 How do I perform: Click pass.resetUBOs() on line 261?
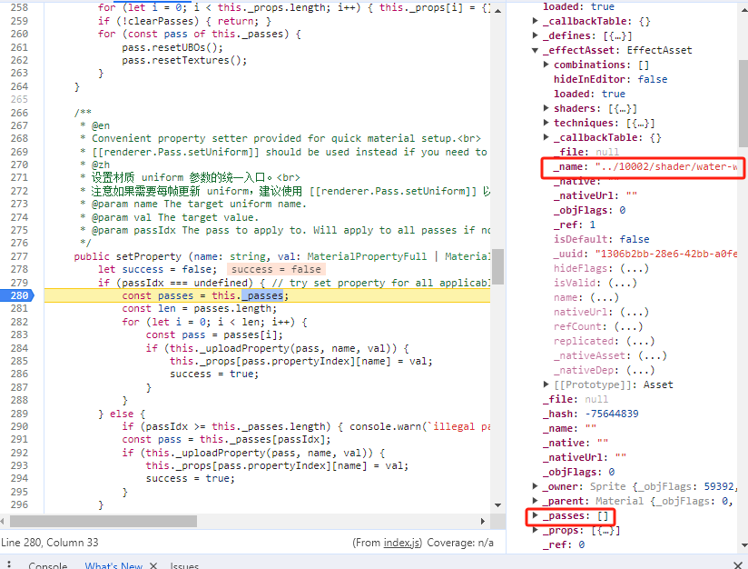coord(172,47)
